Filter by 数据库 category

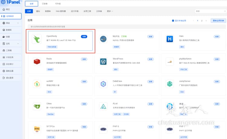(x=48, y=11)
